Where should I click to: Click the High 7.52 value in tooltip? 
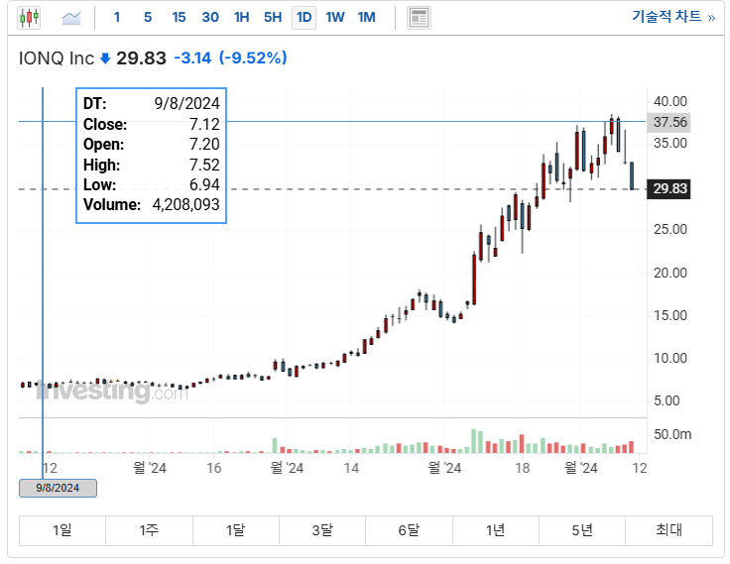pyautogui.click(x=204, y=165)
